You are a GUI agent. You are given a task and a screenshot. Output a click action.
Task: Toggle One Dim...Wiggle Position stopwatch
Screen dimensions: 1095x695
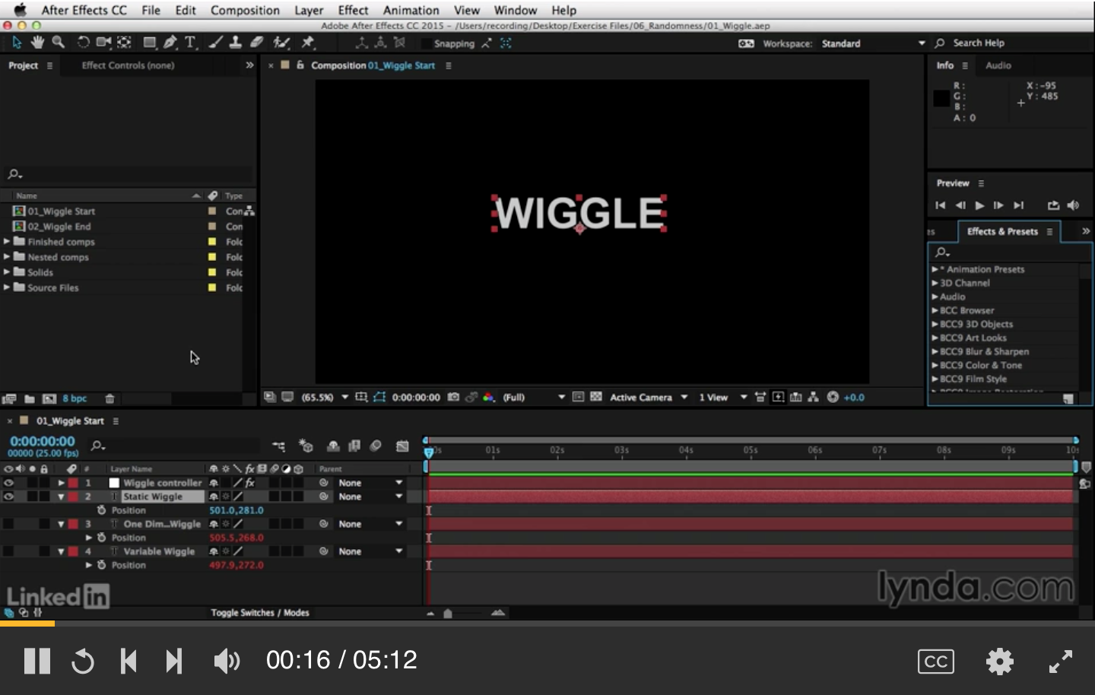101,538
